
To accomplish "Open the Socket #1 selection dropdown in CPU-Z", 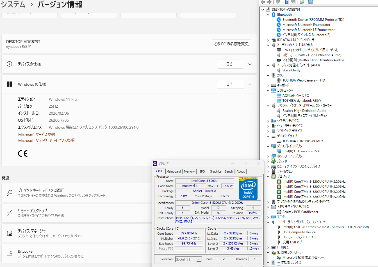I will (199, 259).
